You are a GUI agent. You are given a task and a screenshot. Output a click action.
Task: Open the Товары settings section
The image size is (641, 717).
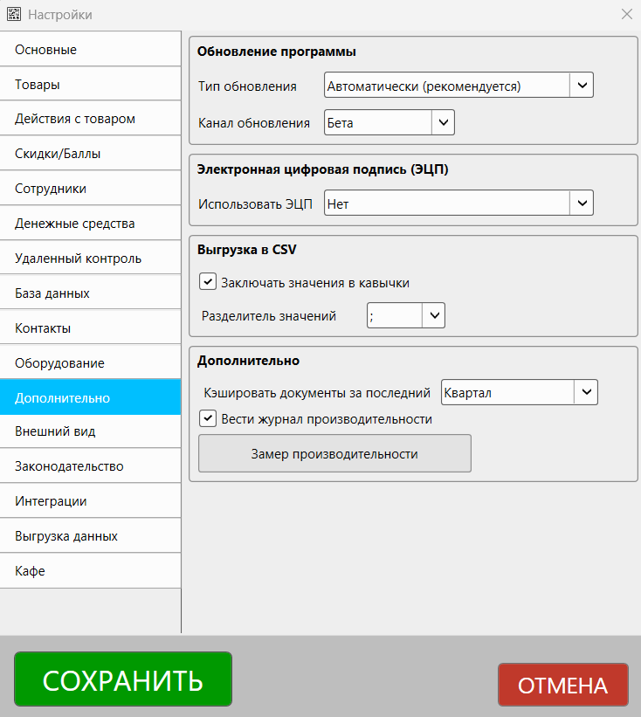click(x=90, y=85)
